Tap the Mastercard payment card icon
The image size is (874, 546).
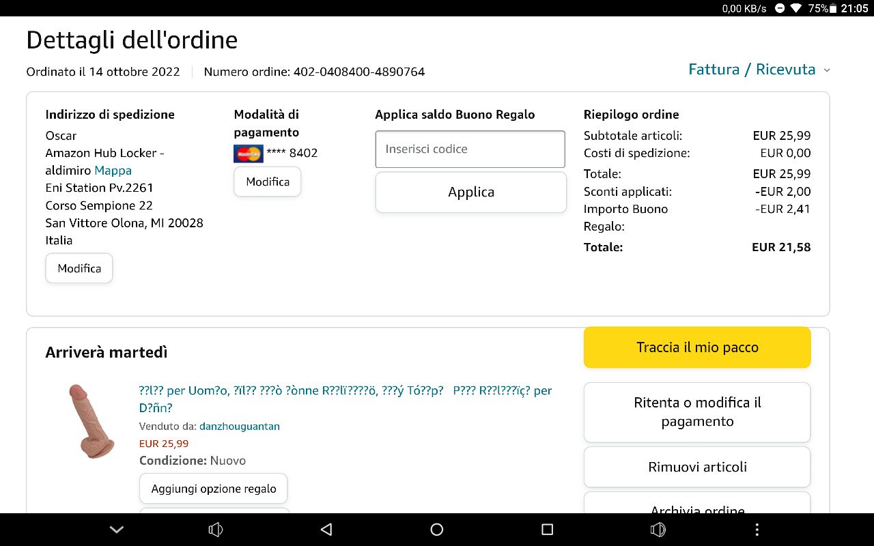pyautogui.click(x=249, y=154)
